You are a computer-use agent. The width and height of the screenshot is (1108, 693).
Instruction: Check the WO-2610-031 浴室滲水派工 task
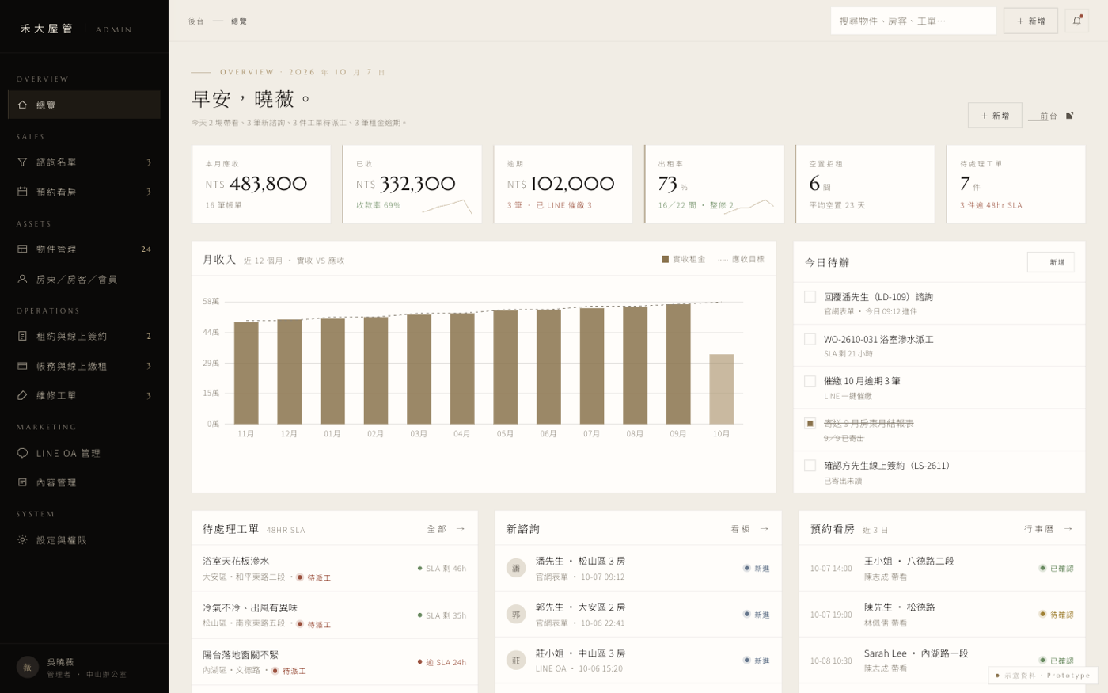(810, 339)
